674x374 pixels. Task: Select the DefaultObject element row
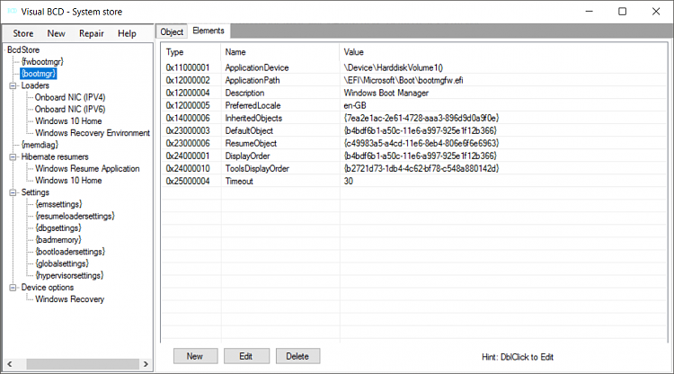(x=415, y=130)
